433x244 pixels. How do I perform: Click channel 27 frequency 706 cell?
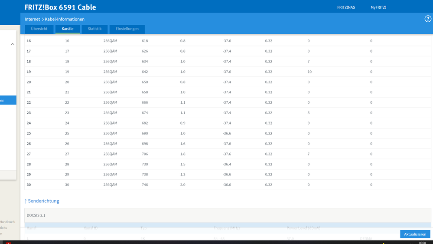(145, 154)
